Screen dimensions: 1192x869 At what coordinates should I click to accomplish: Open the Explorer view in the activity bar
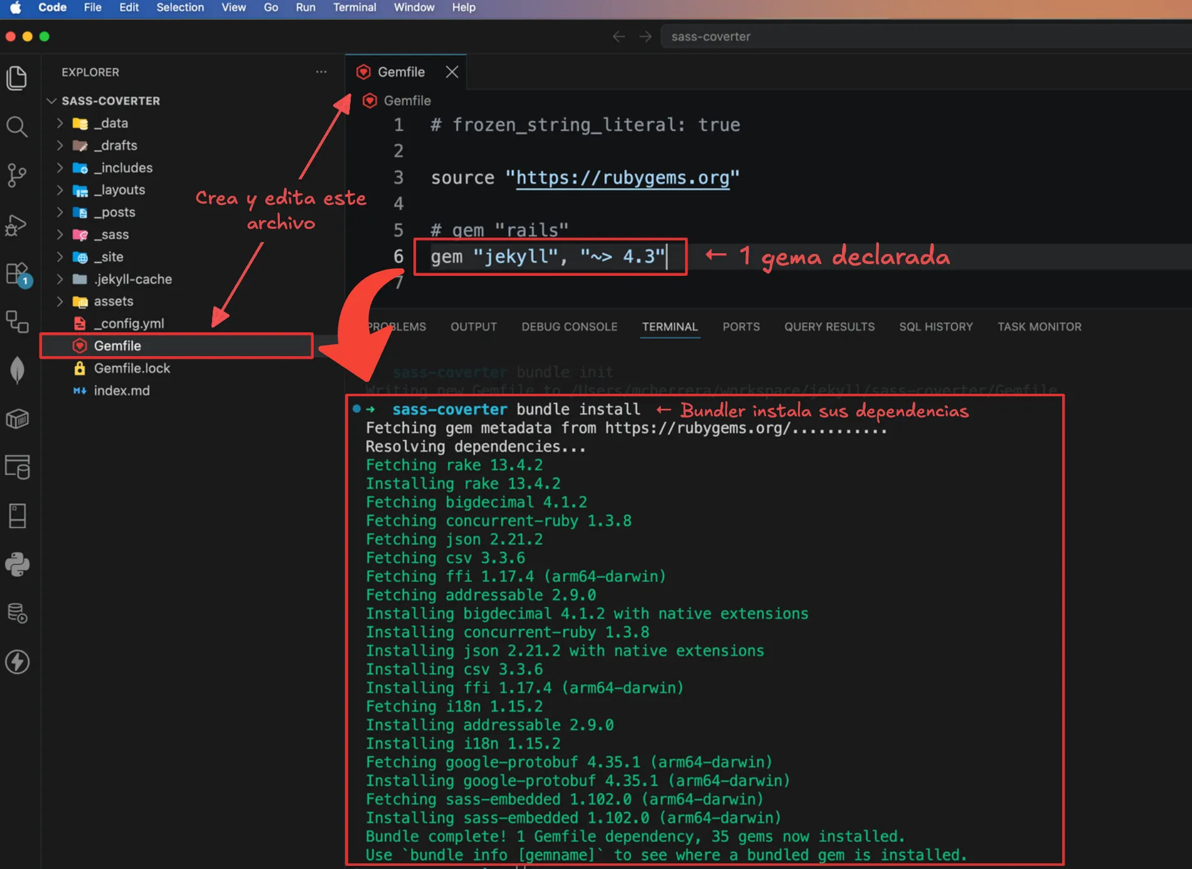click(17, 78)
